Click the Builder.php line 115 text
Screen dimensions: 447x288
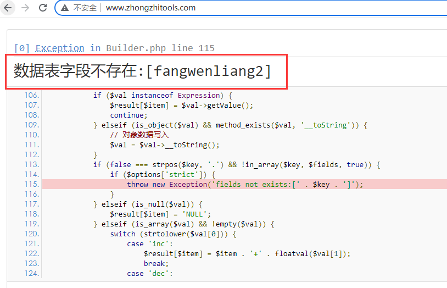[160, 48]
